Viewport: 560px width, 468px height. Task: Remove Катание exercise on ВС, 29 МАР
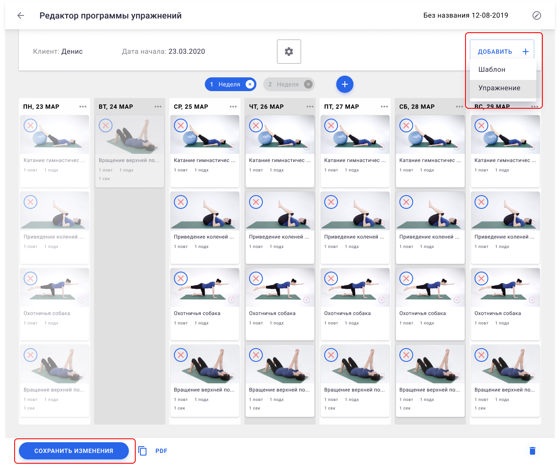point(481,125)
